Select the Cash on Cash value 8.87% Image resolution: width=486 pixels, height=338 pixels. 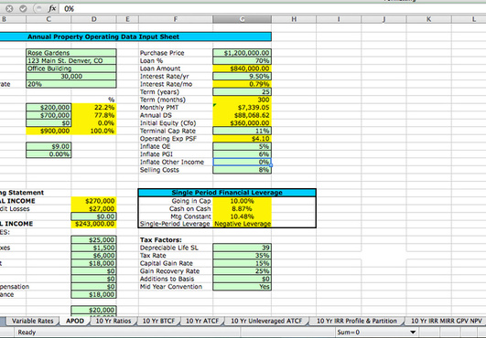pyautogui.click(x=242, y=208)
